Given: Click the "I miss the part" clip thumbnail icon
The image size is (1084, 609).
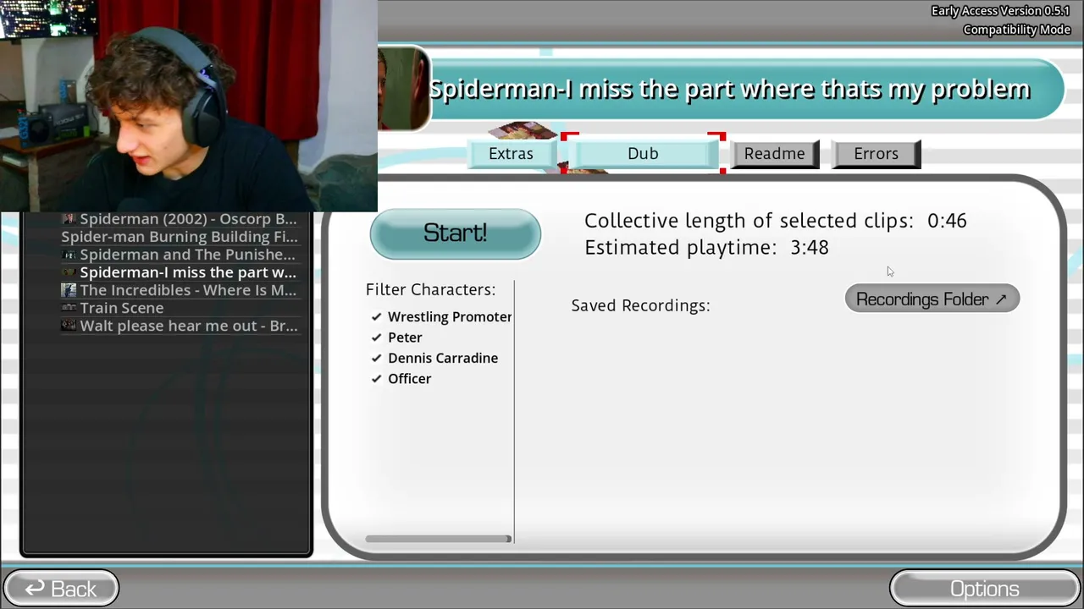Looking at the screenshot, I should click(69, 272).
